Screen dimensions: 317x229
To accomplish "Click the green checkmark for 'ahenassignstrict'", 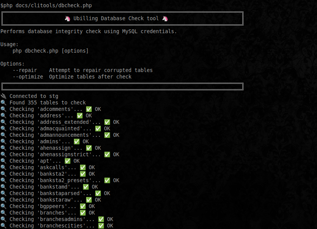I will click(107, 154).
